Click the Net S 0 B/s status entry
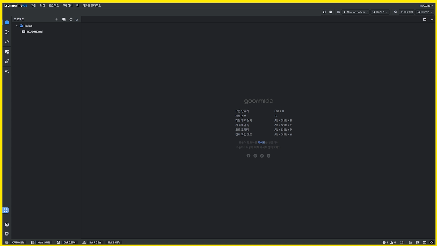The height and width of the screenshot is (246, 437). (x=114, y=242)
